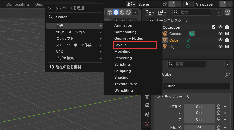Toggle Collection exclude checkbox

214,27
